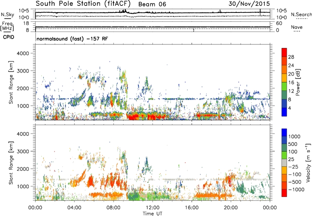The height and width of the screenshot is (216, 312).
Task: Pick the red top segment of Power color bar
Action: pyautogui.click(x=284, y=52)
